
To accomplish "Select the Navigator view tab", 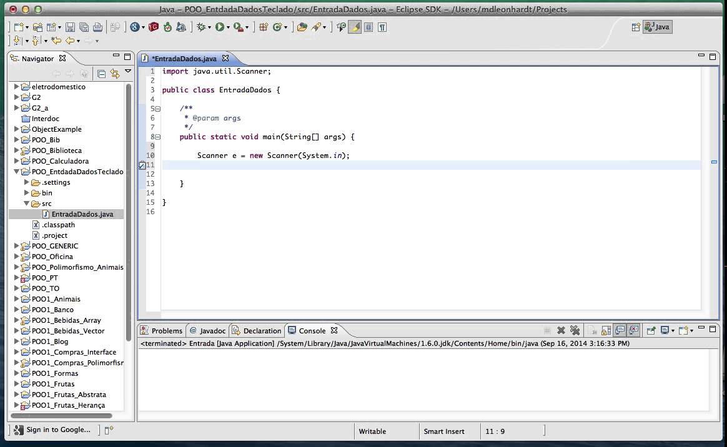I will [37, 59].
